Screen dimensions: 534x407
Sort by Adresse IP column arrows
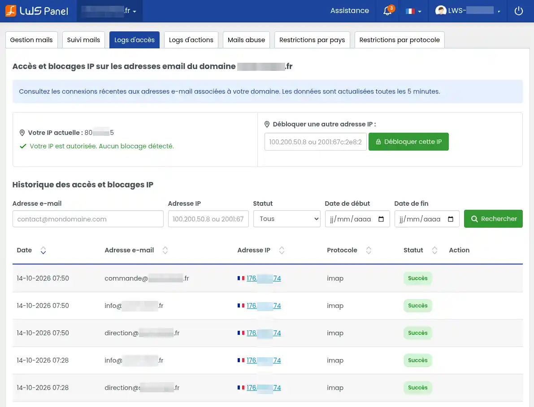pyautogui.click(x=282, y=250)
